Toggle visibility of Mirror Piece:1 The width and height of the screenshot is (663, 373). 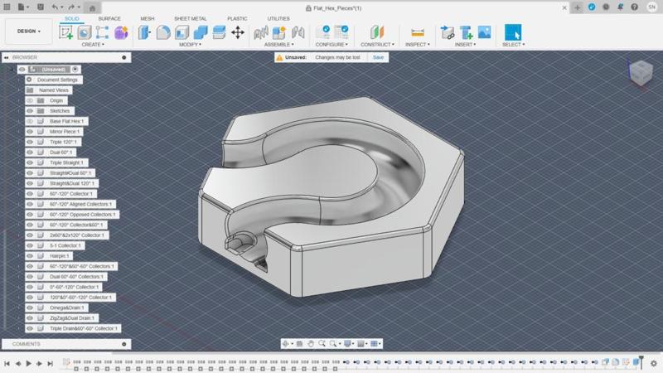tap(30, 132)
